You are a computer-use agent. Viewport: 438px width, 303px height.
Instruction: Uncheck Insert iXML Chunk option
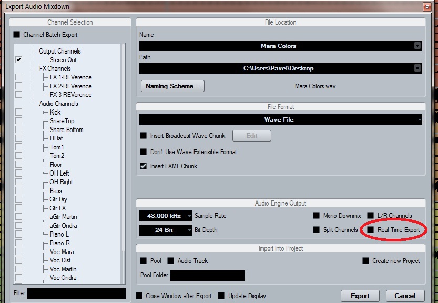pyautogui.click(x=144, y=166)
